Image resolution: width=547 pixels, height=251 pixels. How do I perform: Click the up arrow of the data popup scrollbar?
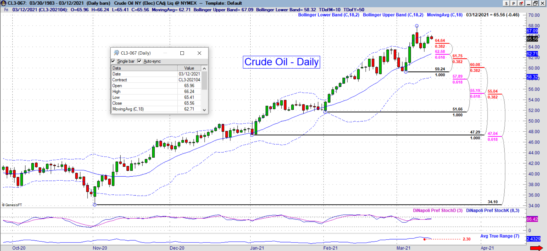(x=204, y=68)
